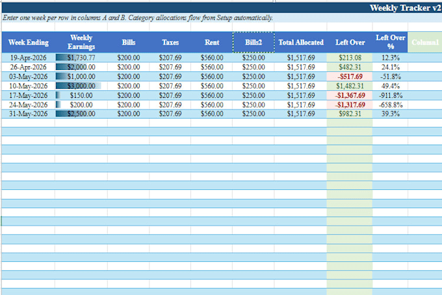
Task: Click the -$517.69 left over cell
Action: [x=350, y=77]
